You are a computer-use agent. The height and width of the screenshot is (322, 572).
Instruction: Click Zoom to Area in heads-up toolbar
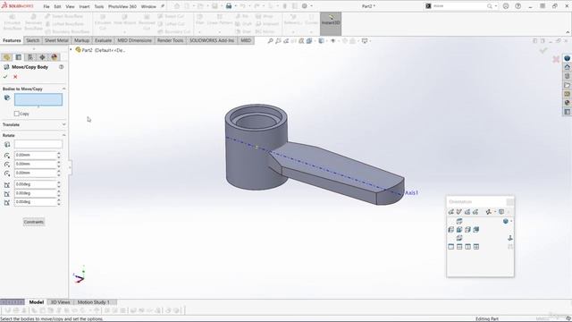coord(278,41)
